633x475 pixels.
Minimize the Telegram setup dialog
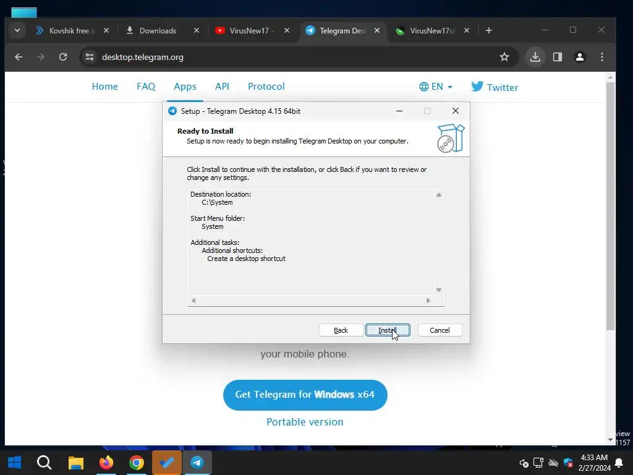(x=399, y=111)
